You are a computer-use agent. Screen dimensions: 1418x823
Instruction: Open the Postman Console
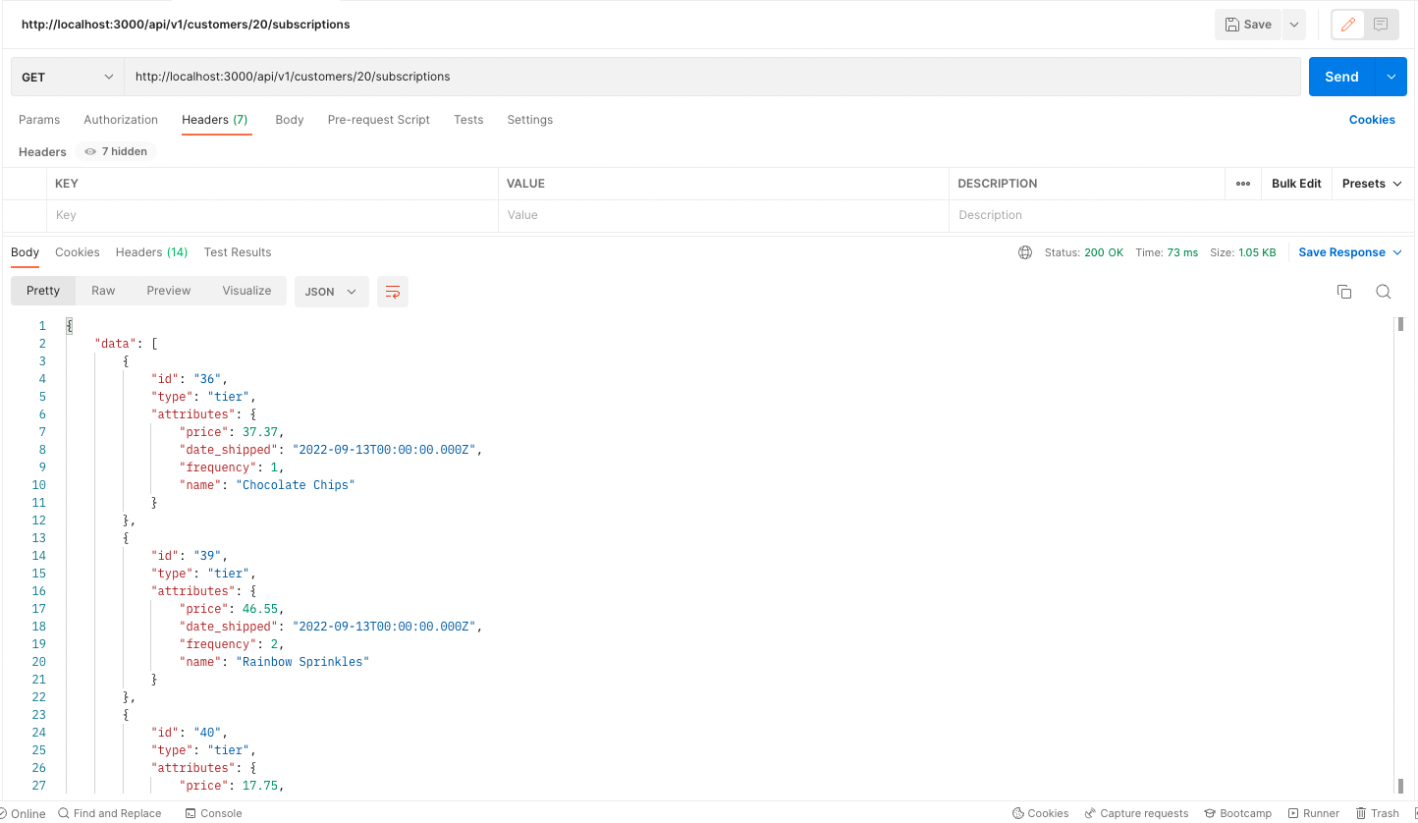click(x=213, y=813)
